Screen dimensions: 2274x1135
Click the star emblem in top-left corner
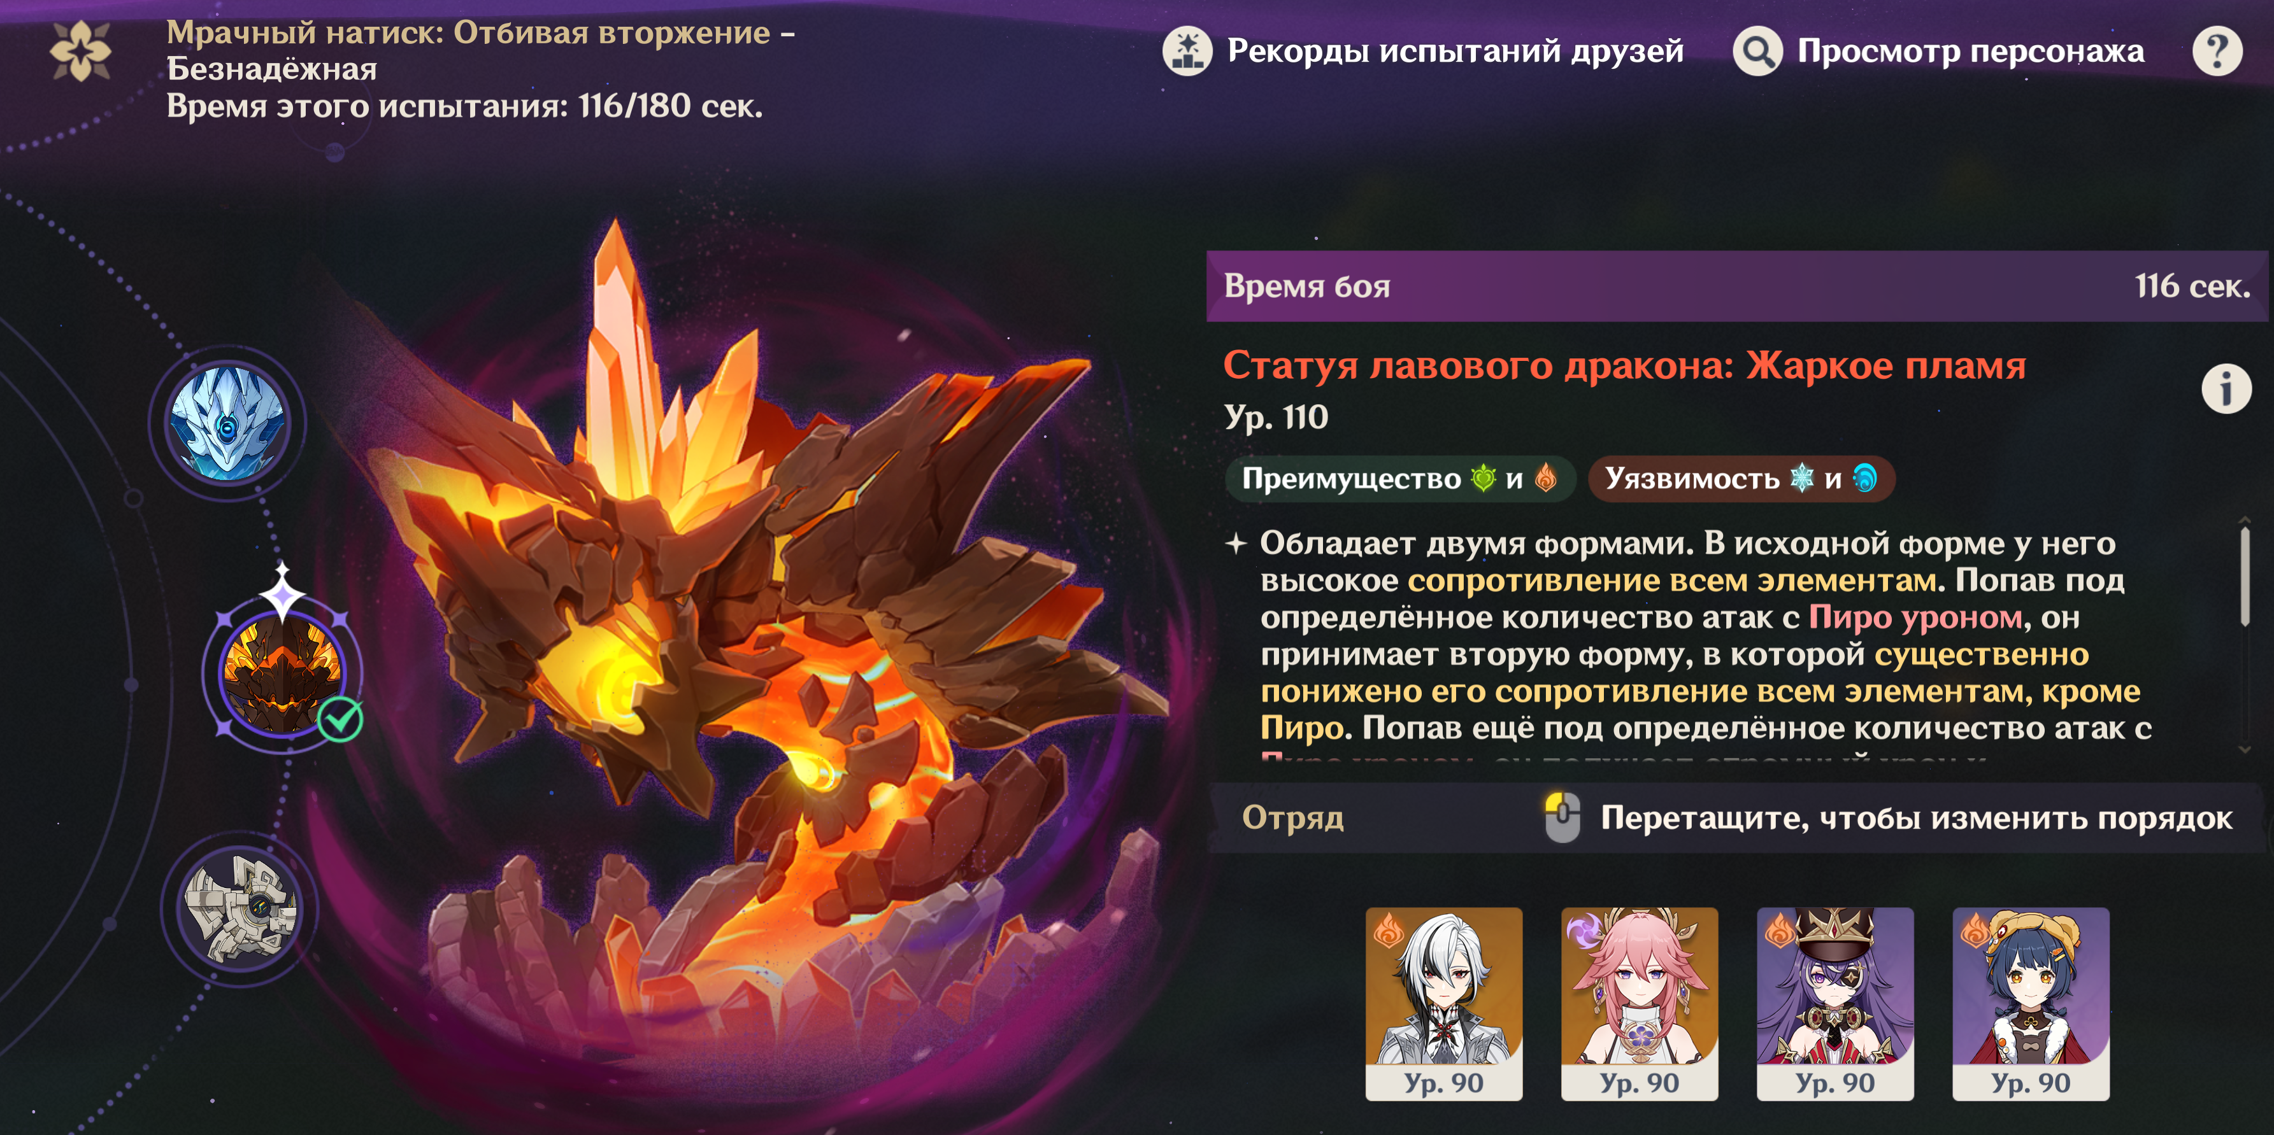pos(80,51)
